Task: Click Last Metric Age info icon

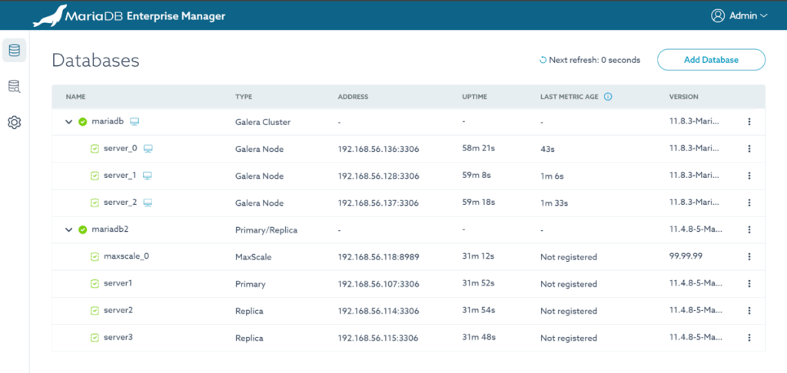Action: coord(608,97)
